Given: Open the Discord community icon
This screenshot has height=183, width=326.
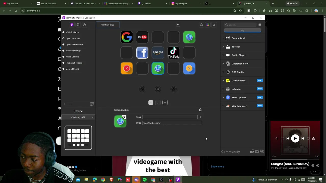Looking at the screenshot, I should point(257,151).
